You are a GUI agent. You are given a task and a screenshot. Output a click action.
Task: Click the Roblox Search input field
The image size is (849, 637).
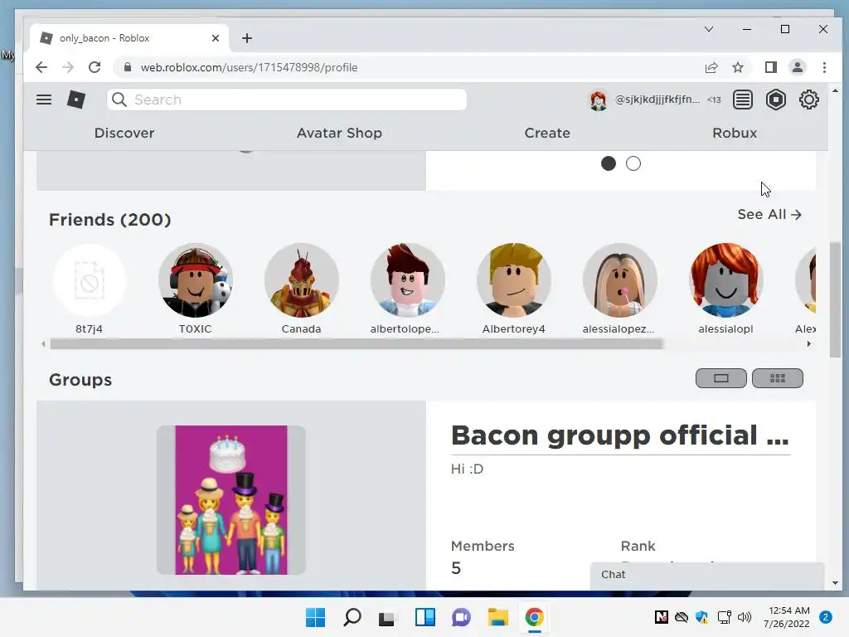[286, 100]
